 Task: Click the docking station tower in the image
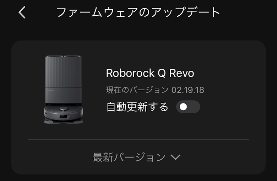click(x=64, y=80)
